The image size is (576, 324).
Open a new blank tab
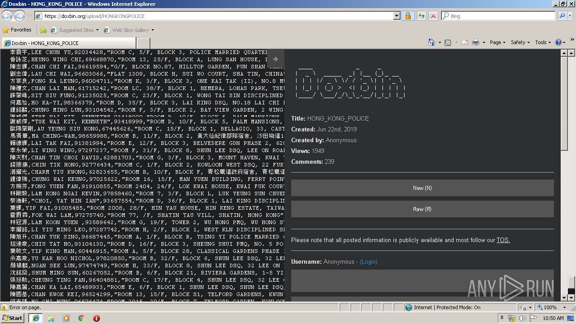(x=143, y=43)
